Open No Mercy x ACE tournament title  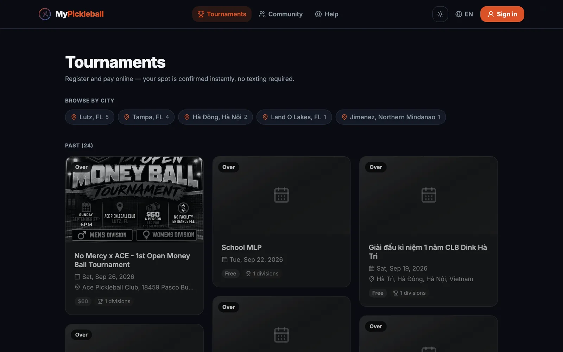132,260
